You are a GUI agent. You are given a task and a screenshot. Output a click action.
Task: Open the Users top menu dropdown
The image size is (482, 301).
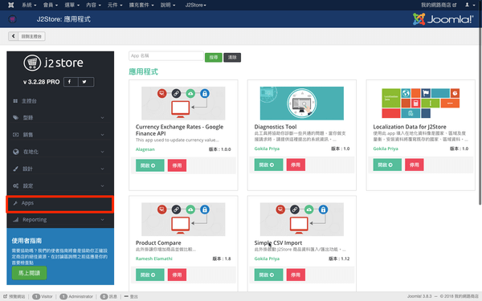tap(50, 5)
